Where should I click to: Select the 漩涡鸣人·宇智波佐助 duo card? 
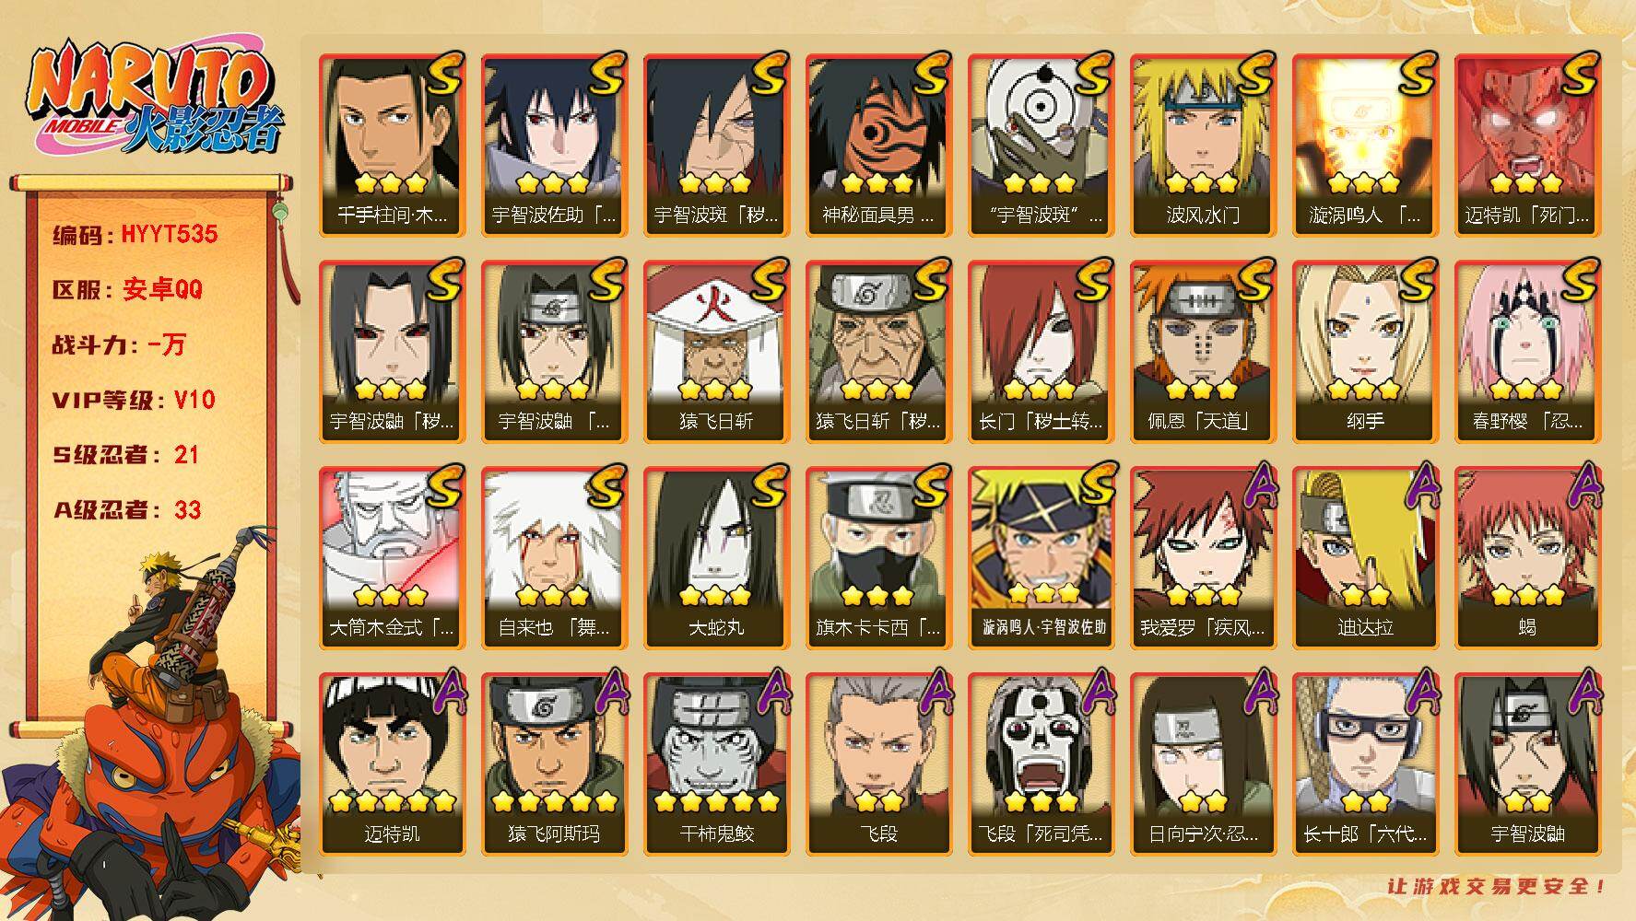1041,557
